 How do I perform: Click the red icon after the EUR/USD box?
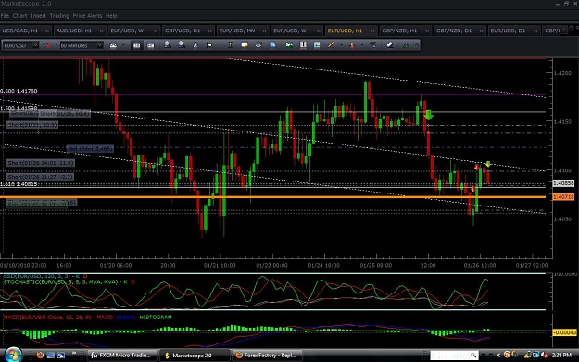[x=47, y=45]
